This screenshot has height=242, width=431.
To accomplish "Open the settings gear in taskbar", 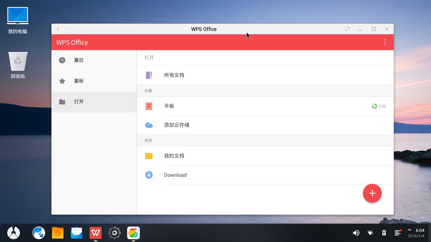I will click(x=115, y=233).
